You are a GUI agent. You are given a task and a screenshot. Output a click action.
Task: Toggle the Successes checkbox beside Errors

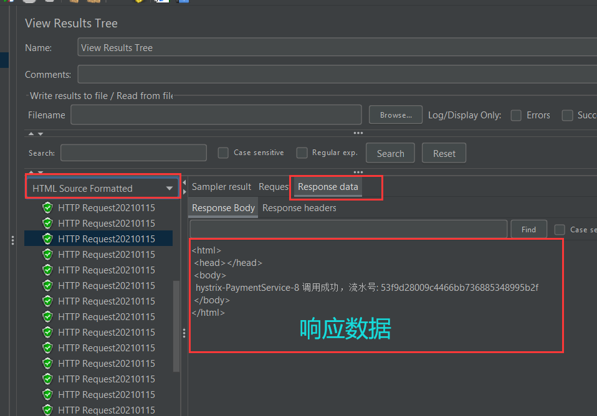(567, 115)
